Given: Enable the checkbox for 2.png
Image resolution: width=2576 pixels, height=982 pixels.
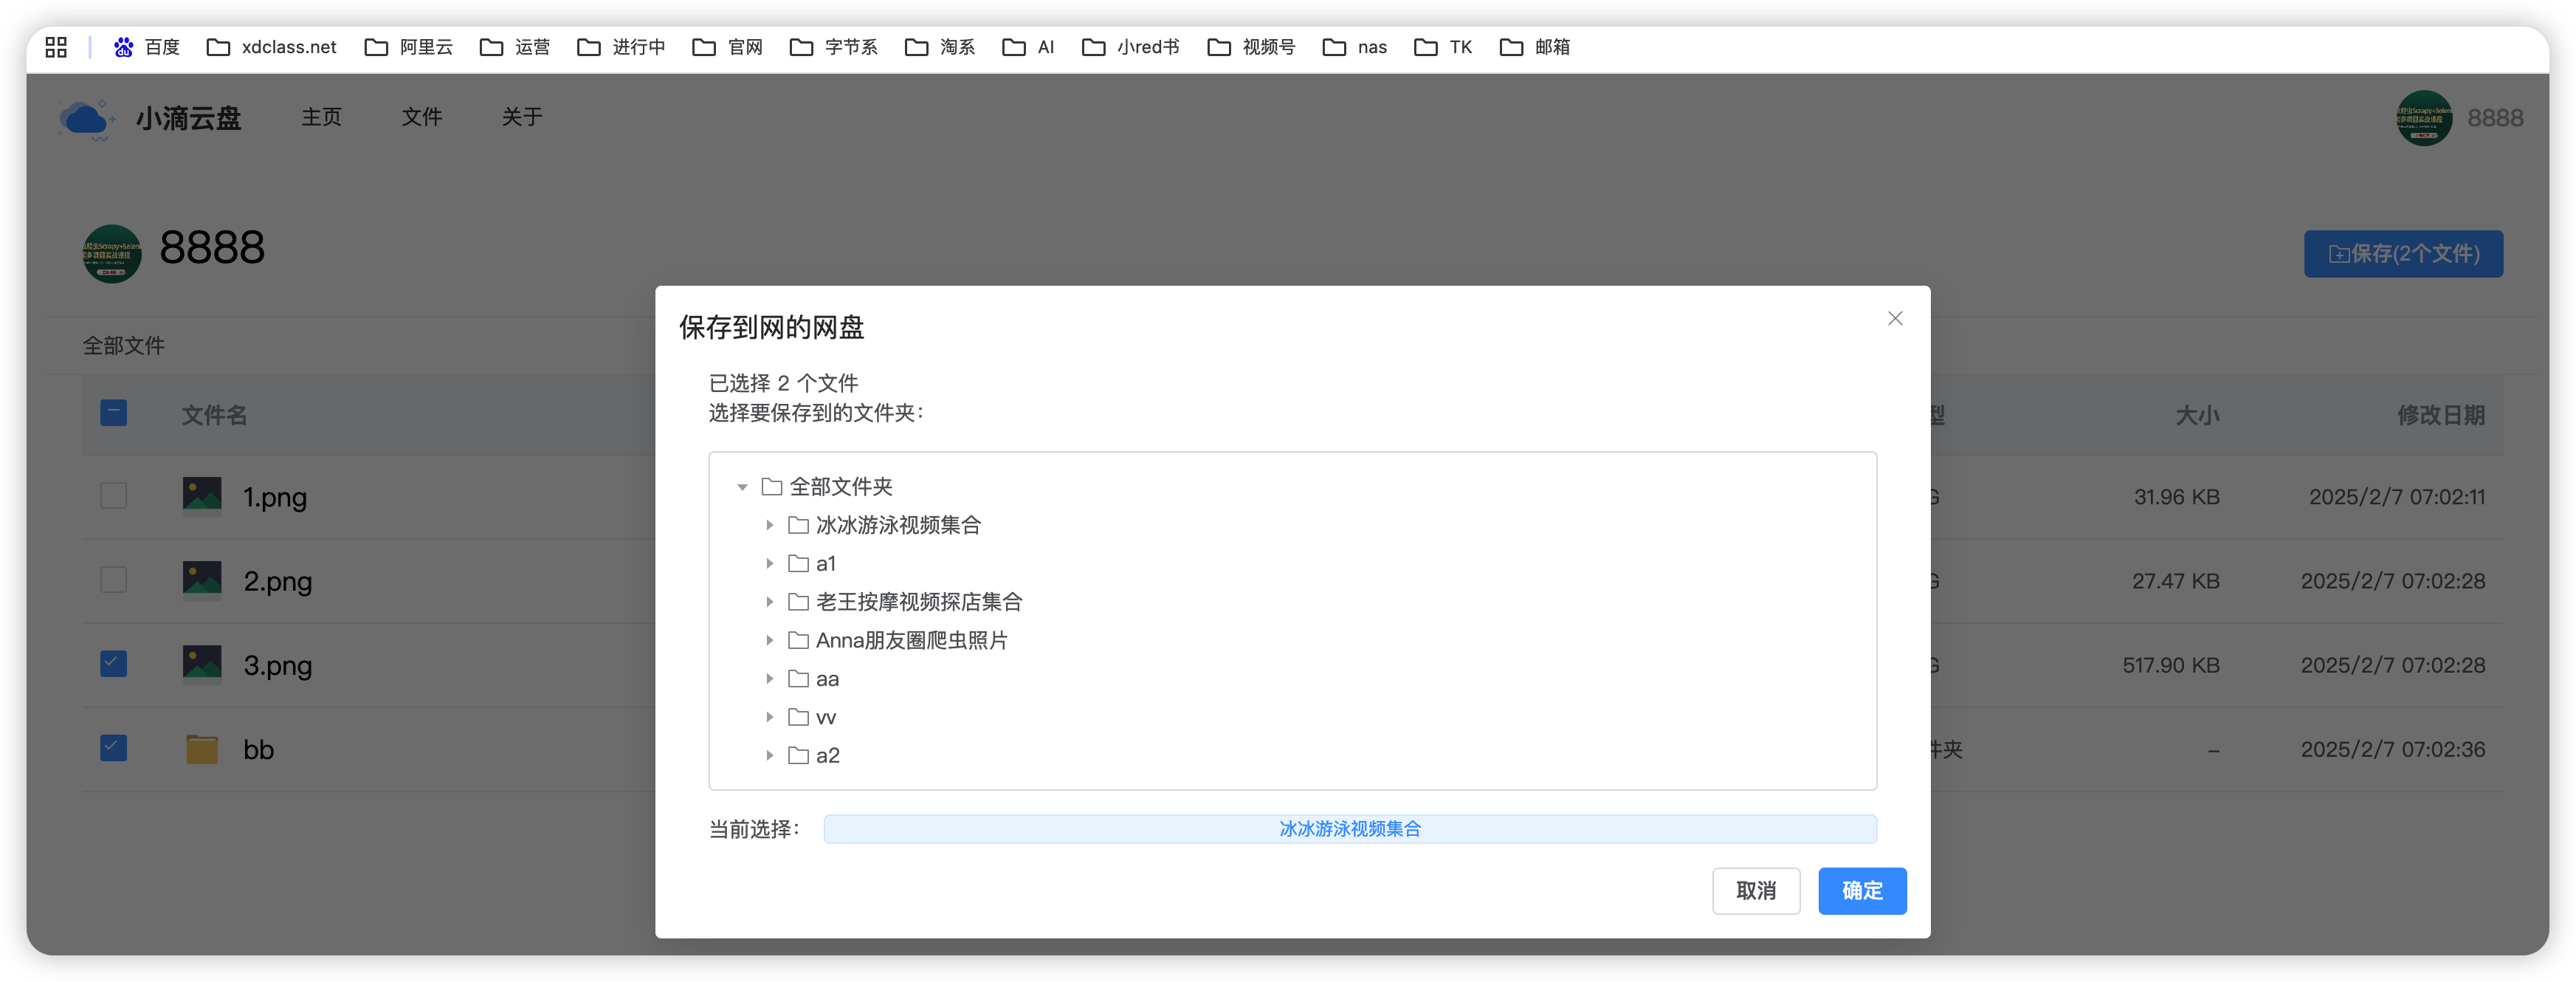Looking at the screenshot, I should (113, 579).
